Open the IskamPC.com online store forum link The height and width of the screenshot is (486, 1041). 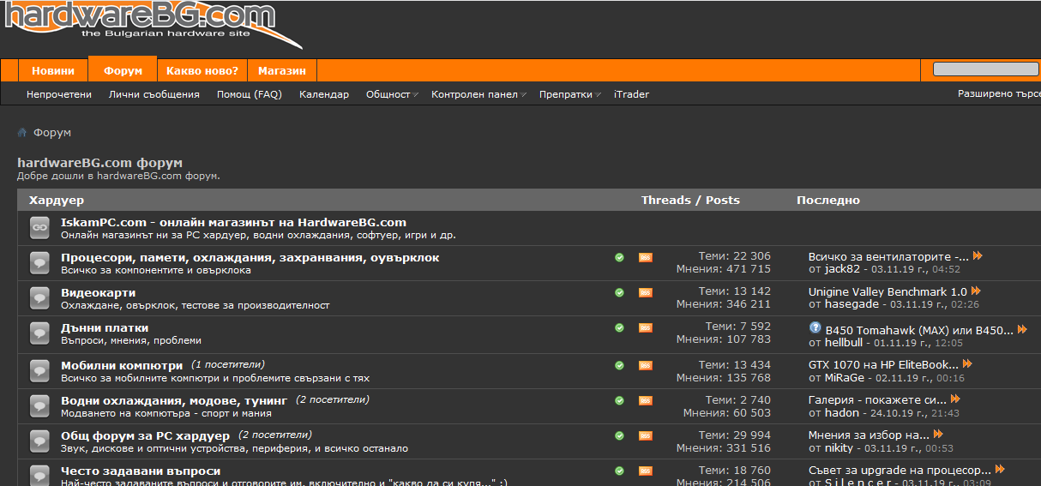coord(234,222)
